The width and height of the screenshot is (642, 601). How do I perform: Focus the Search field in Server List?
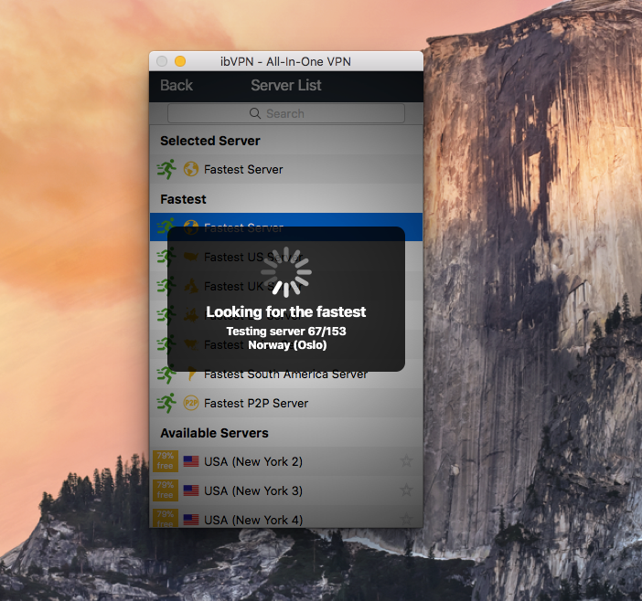coord(285,113)
